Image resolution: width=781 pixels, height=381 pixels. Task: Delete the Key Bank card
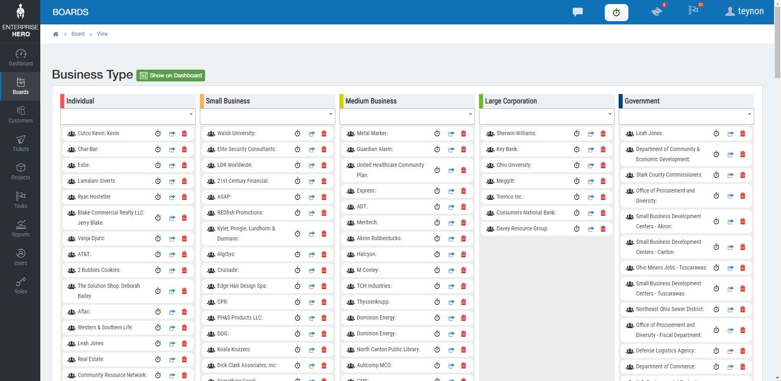tap(603, 149)
